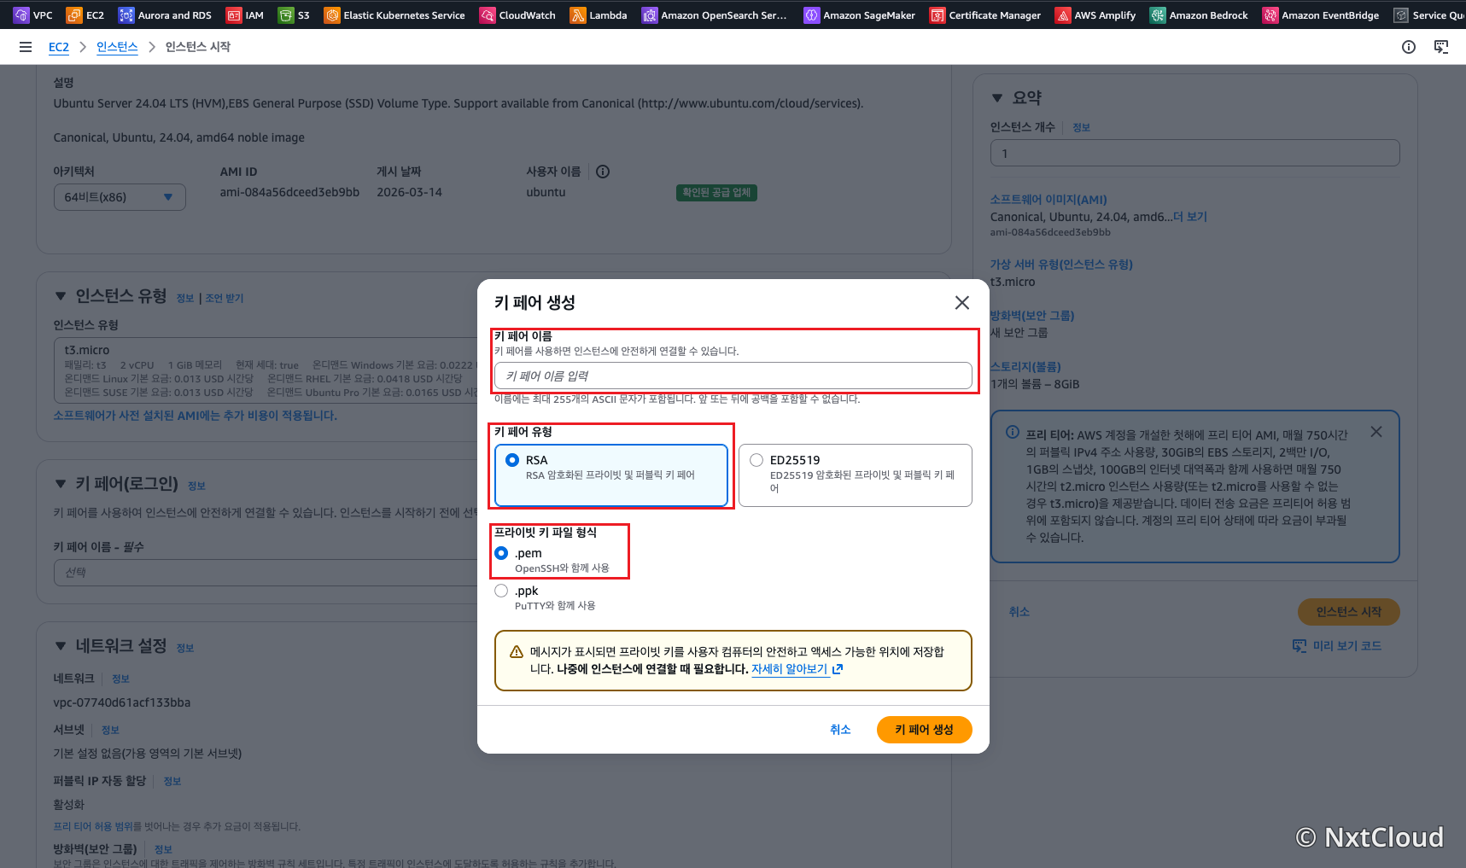Image resolution: width=1466 pixels, height=868 pixels.
Task: Open the 미리 보기 코드 link
Action: pos(1347,646)
